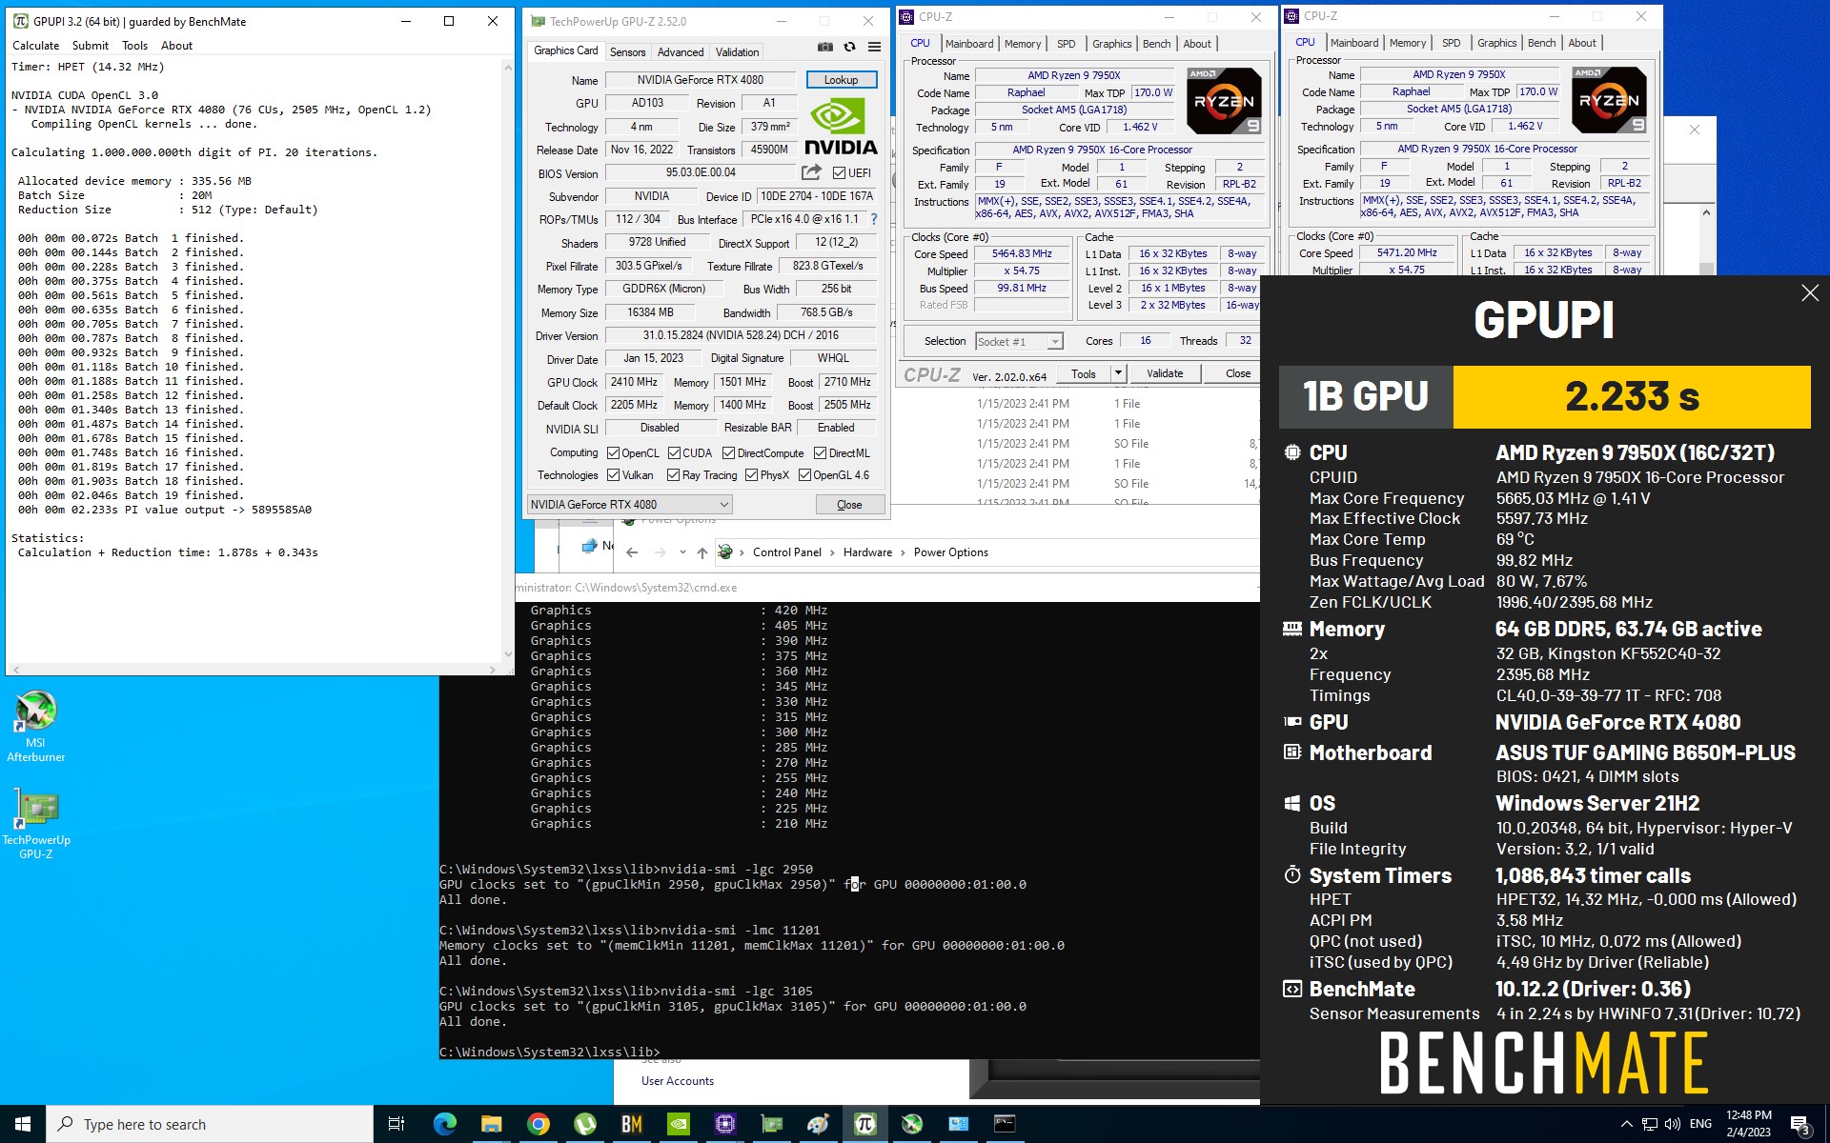Open Explorer recent locations chevron
The image size is (1830, 1143).
[x=682, y=552]
